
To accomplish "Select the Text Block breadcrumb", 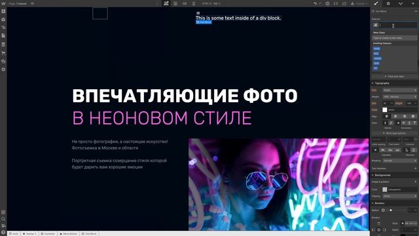I will pos(89,233).
